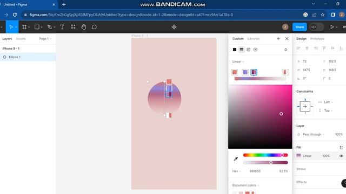
Task: Select the Move tool
Action: click(11, 27)
